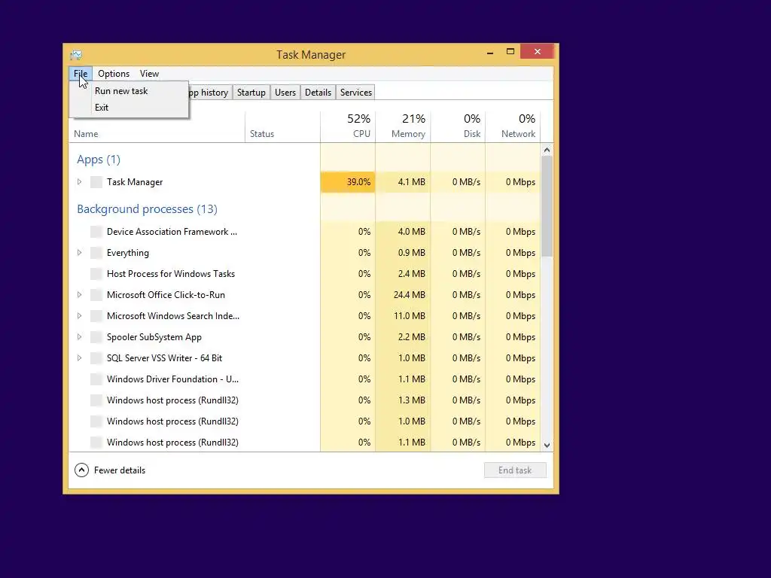Expand Spooler SubSystem App group
Viewport: 771px width, 578px height.
pyautogui.click(x=79, y=337)
